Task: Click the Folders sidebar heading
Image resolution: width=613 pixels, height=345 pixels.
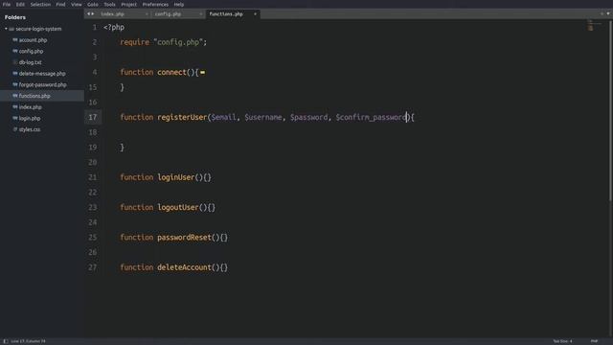Action: [x=15, y=17]
